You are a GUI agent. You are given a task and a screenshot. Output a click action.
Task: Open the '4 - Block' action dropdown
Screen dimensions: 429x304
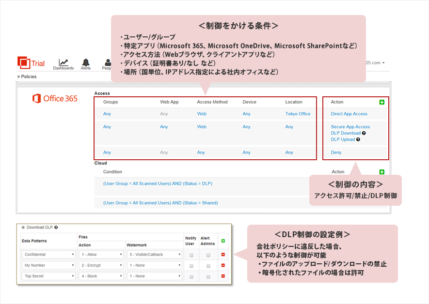point(101,276)
